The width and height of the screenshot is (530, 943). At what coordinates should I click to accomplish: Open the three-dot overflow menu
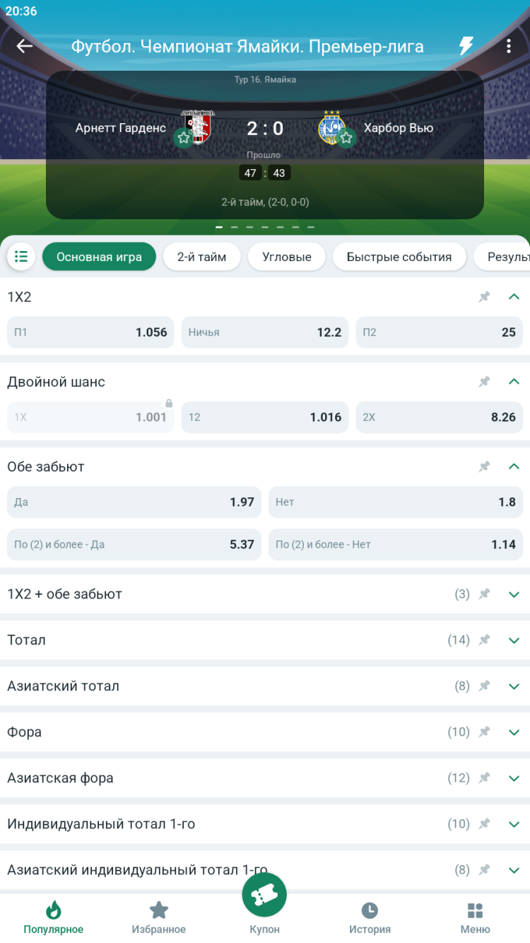(x=508, y=47)
